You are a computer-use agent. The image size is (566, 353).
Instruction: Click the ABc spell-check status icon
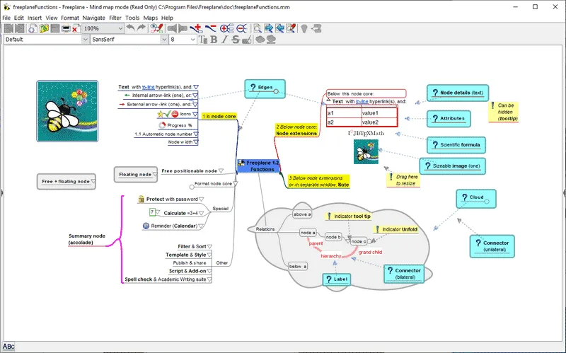(x=8, y=347)
